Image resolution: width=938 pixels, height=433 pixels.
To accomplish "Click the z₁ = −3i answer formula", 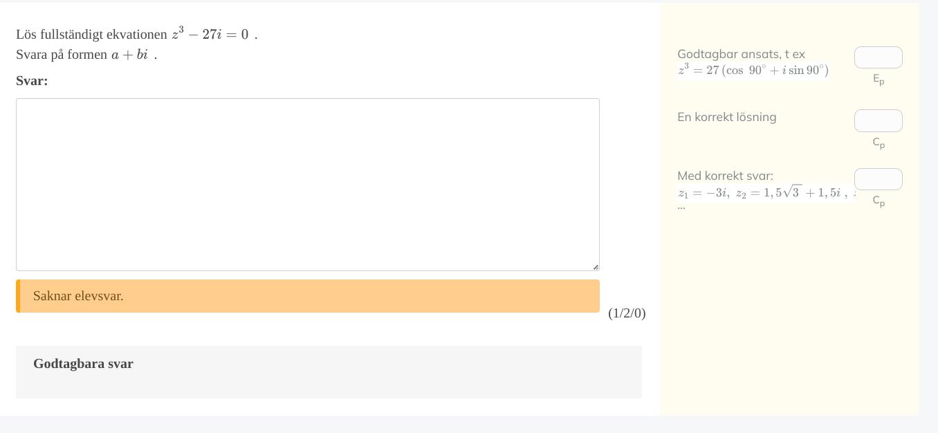I will (702, 193).
